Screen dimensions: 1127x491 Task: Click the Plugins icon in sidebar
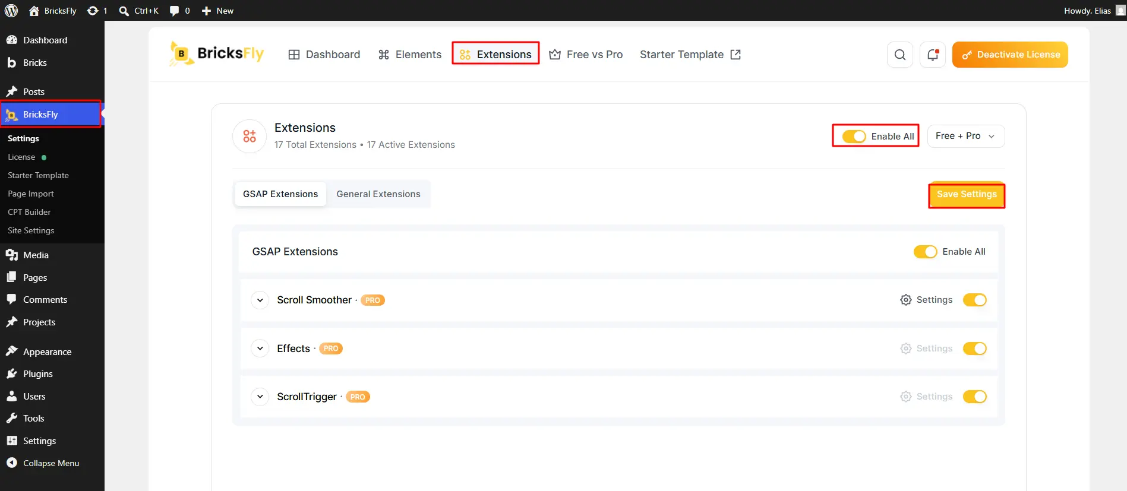[11, 373]
